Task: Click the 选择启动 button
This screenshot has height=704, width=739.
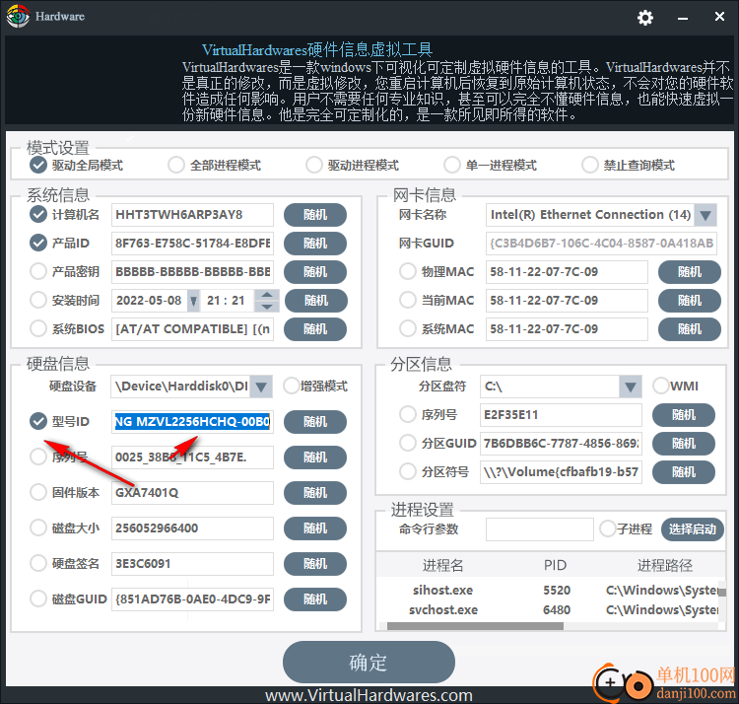Action: pos(693,529)
